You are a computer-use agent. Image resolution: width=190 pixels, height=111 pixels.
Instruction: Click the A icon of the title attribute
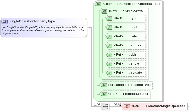pos(109,55)
